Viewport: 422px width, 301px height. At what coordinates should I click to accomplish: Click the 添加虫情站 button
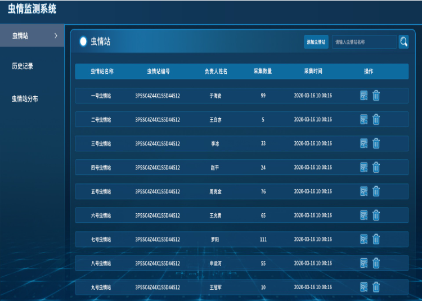316,42
